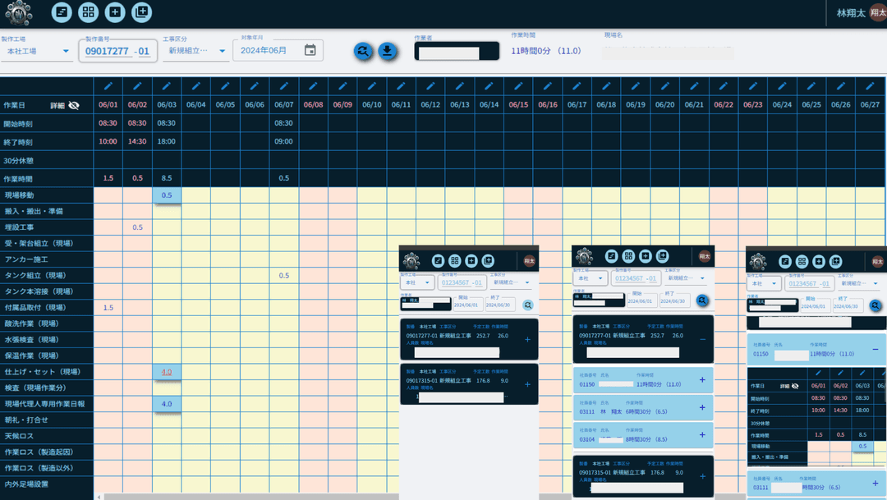887x500 pixels.
Task: Click the add-entry plus icon in main header
Action: [x=115, y=11]
